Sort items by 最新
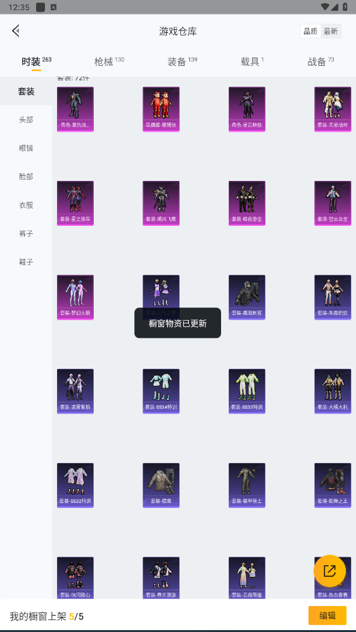The height and width of the screenshot is (632, 356). pos(331,31)
